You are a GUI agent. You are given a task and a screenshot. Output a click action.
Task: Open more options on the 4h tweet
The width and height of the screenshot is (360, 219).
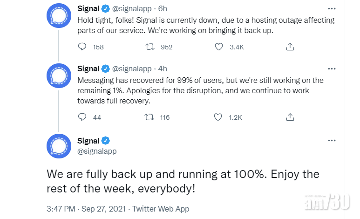coord(331,68)
